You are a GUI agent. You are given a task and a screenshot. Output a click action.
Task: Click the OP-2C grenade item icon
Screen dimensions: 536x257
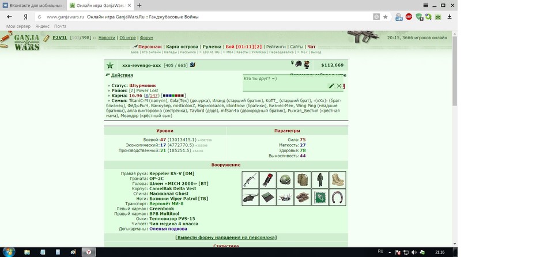pos(267,180)
